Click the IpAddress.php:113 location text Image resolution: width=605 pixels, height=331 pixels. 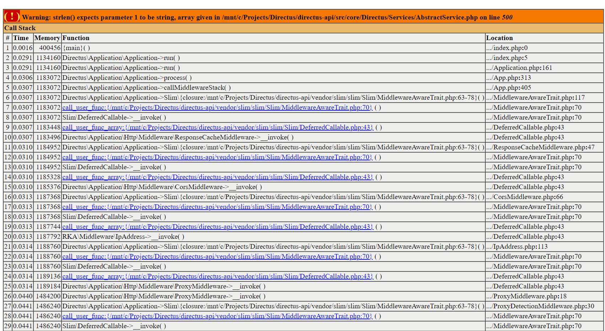point(516,247)
